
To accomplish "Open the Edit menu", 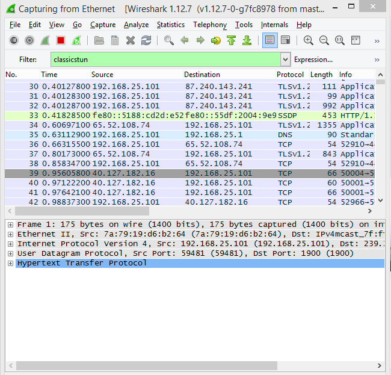I will pos(35,25).
